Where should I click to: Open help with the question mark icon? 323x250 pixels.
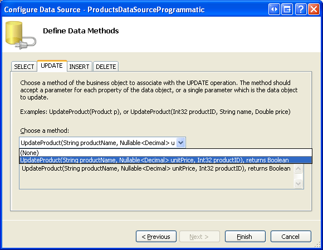(301, 9)
